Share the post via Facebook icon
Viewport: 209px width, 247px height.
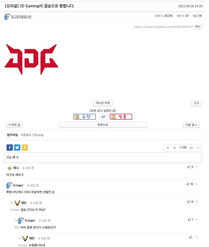tap(9, 147)
